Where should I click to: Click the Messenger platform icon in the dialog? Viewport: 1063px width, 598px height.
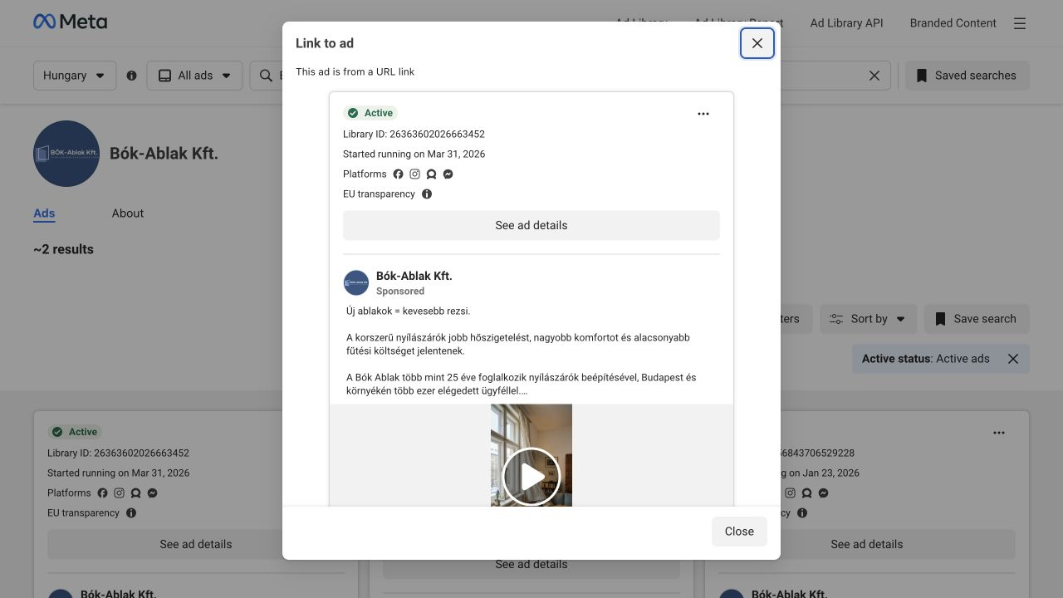coord(448,174)
